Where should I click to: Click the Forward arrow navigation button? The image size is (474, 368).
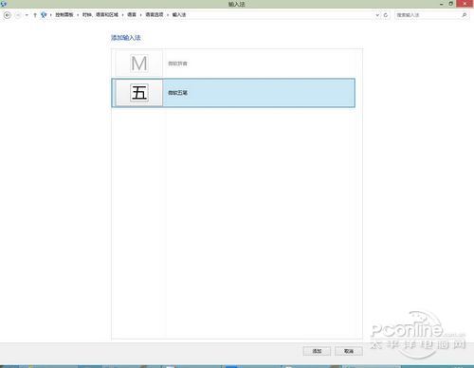(x=18, y=15)
